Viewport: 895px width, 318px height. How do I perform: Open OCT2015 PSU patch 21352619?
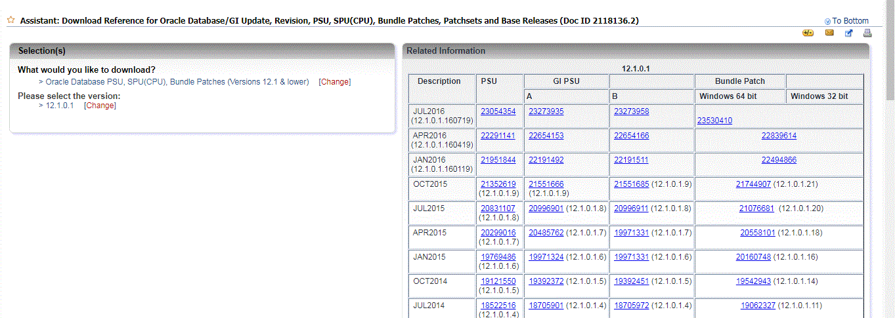click(x=498, y=184)
